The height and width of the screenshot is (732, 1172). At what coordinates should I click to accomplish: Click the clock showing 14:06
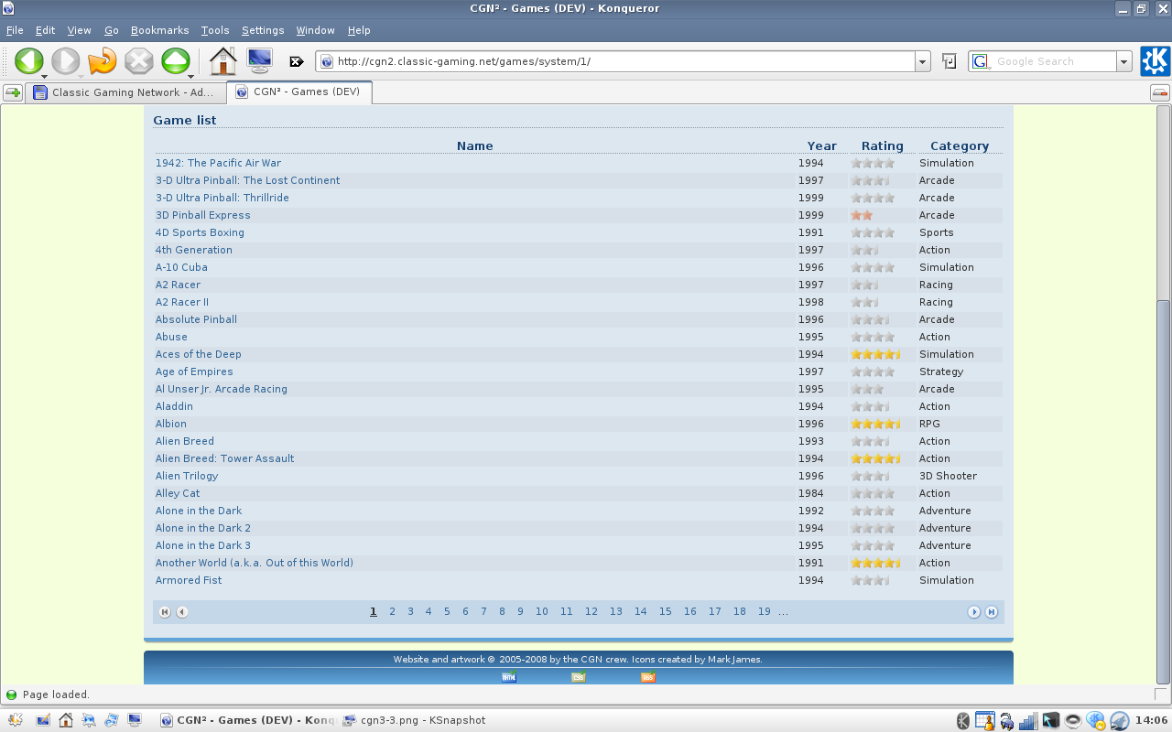tap(1151, 720)
